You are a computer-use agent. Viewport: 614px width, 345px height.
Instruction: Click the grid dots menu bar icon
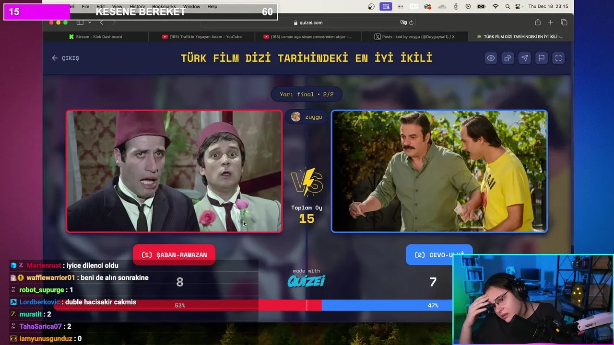401,7
